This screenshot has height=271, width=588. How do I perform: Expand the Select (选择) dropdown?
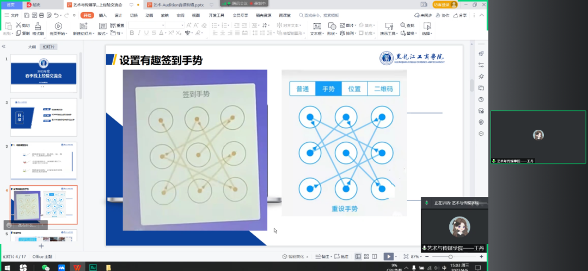point(426,34)
